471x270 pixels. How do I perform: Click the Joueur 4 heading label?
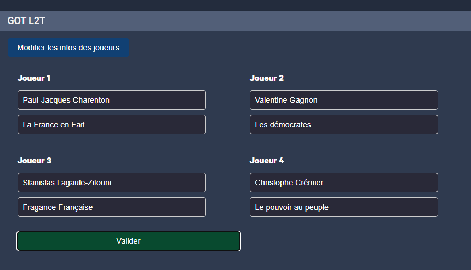click(x=266, y=161)
